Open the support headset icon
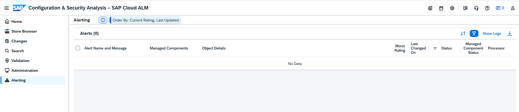Image resolution: width=519 pixels, height=112 pixels. pyautogui.click(x=476, y=8)
